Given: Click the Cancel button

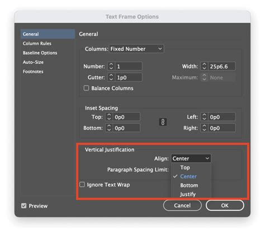Looking at the screenshot, I should pos(182,205).
